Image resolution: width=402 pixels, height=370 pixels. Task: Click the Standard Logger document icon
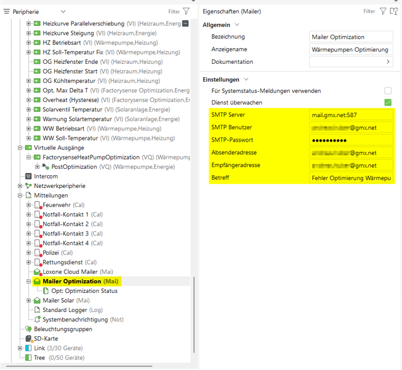[x=37, y=310]
